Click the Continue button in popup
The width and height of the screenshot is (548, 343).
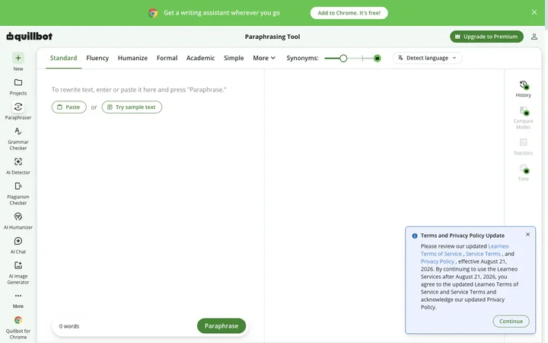(x=511, y=322)
